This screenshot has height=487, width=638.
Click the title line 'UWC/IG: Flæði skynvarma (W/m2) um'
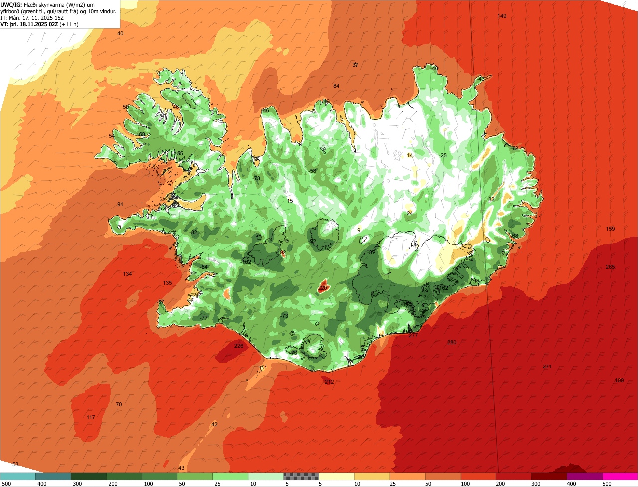pyautogui.click(x=48, y=4)
